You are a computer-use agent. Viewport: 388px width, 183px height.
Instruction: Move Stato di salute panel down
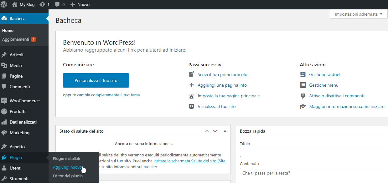coord(215,131)
